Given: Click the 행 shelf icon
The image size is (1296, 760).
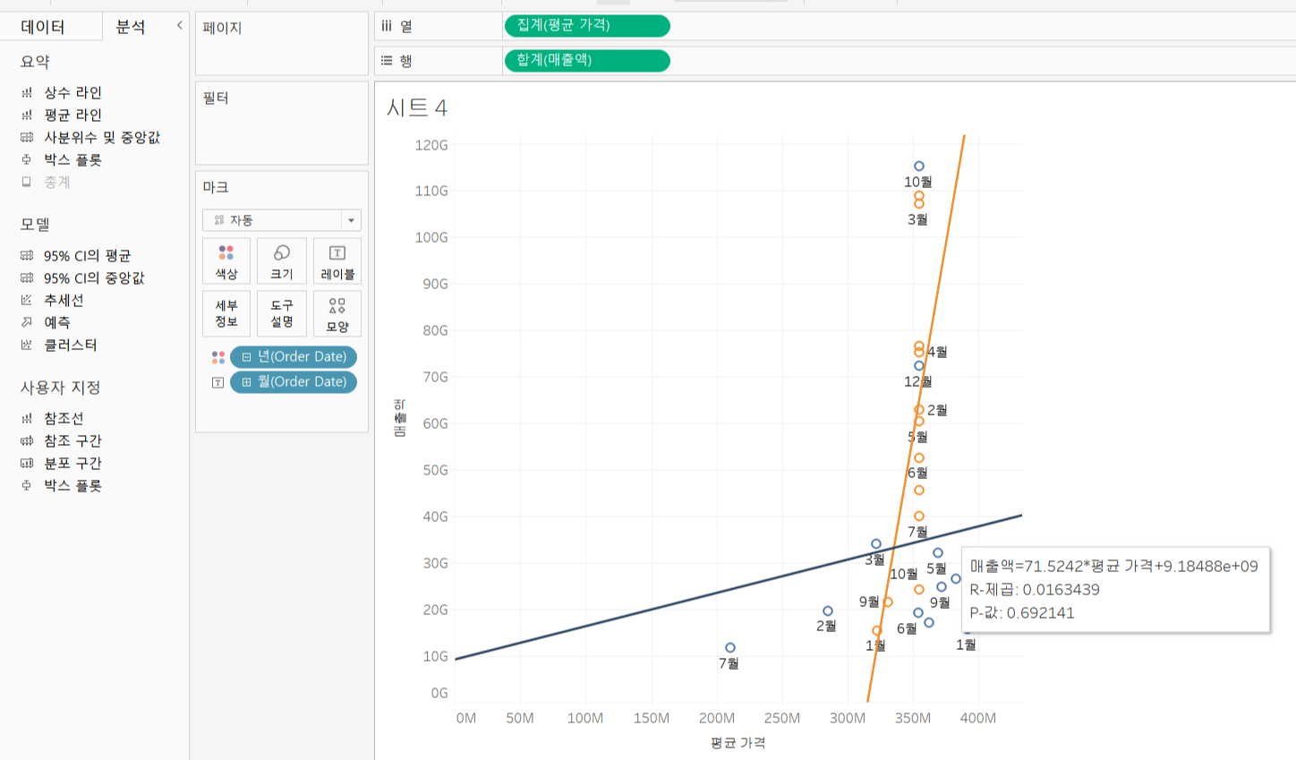Looking at the screenshot, I should pyautogui.click(x=387, y=61).
